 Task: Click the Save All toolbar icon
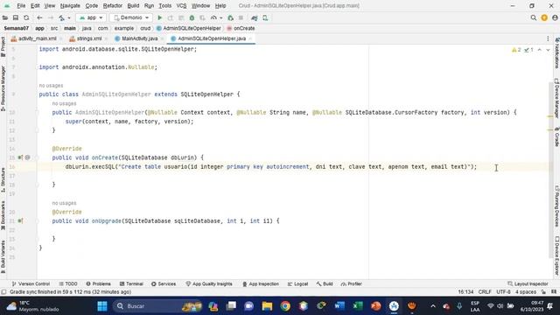tap(16, 17)
